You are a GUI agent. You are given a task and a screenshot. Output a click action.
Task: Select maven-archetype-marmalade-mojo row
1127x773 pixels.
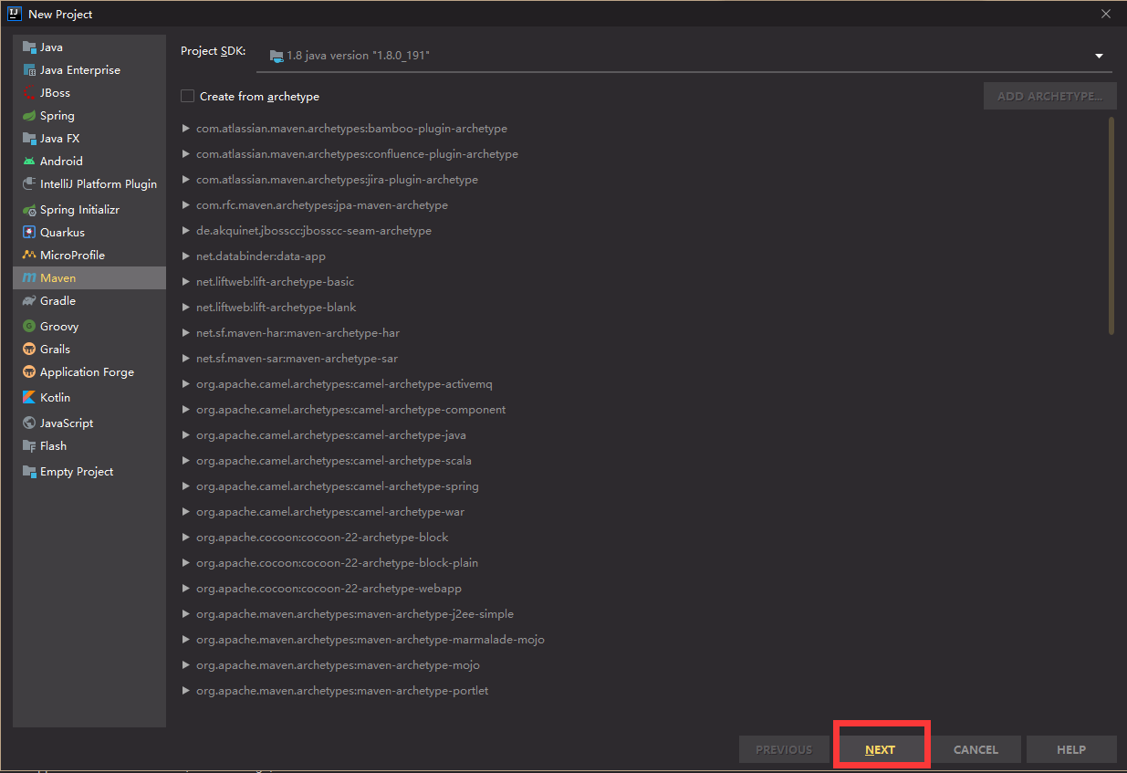(644, 640)
